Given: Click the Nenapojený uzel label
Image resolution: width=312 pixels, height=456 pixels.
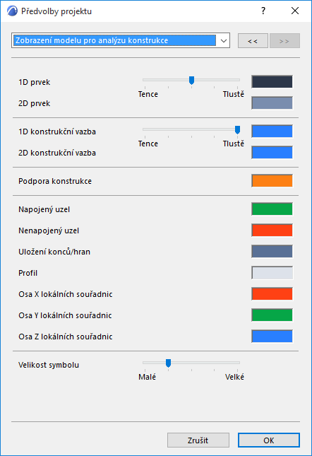Looking at the screenshot, I should [49, 231].
